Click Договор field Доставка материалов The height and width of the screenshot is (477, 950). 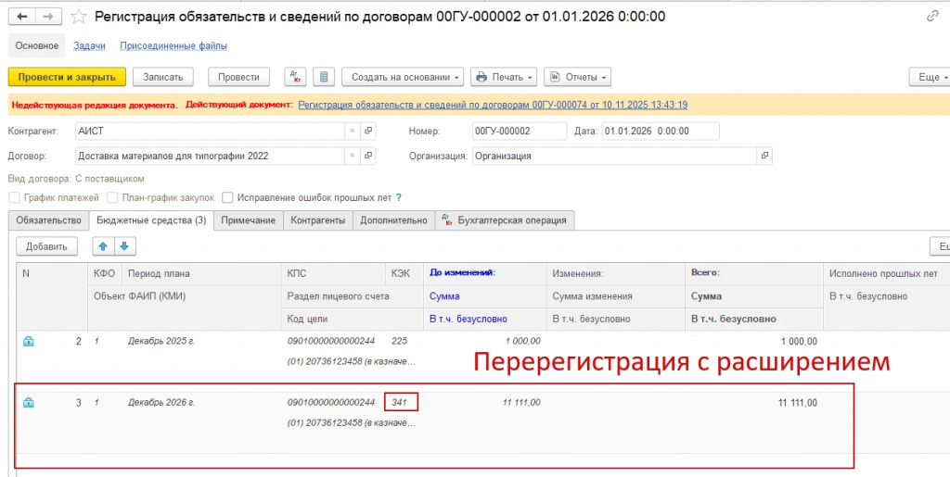(211, 156)
